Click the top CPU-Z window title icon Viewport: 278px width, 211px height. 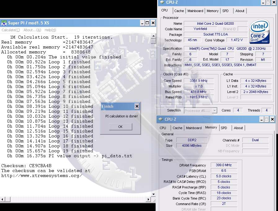tap(162, 2)
